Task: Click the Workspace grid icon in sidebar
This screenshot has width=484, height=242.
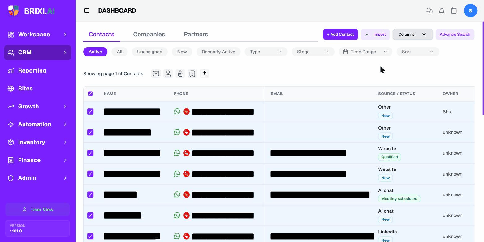Action: coord(11,35)
